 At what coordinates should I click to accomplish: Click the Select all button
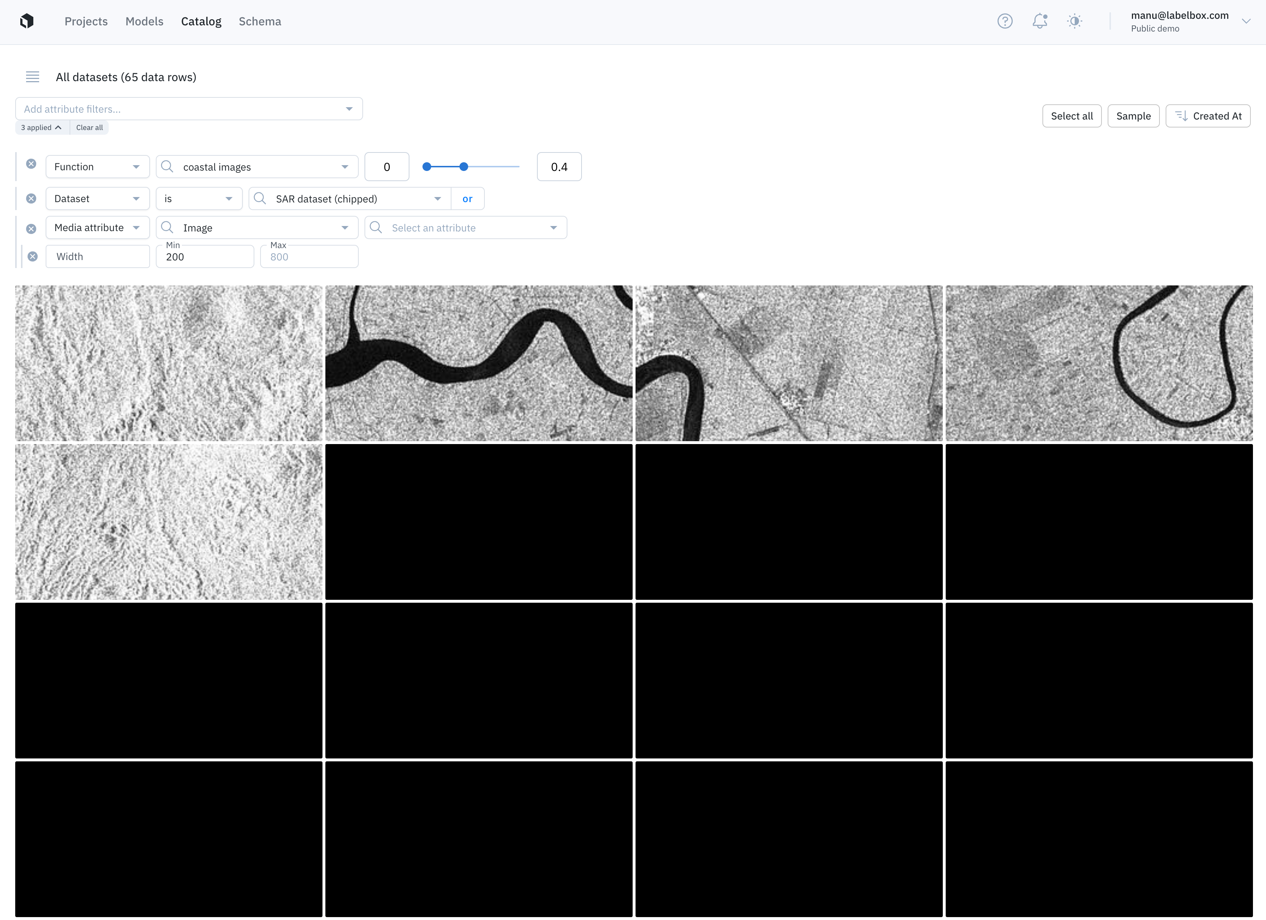coord(1071,116)
